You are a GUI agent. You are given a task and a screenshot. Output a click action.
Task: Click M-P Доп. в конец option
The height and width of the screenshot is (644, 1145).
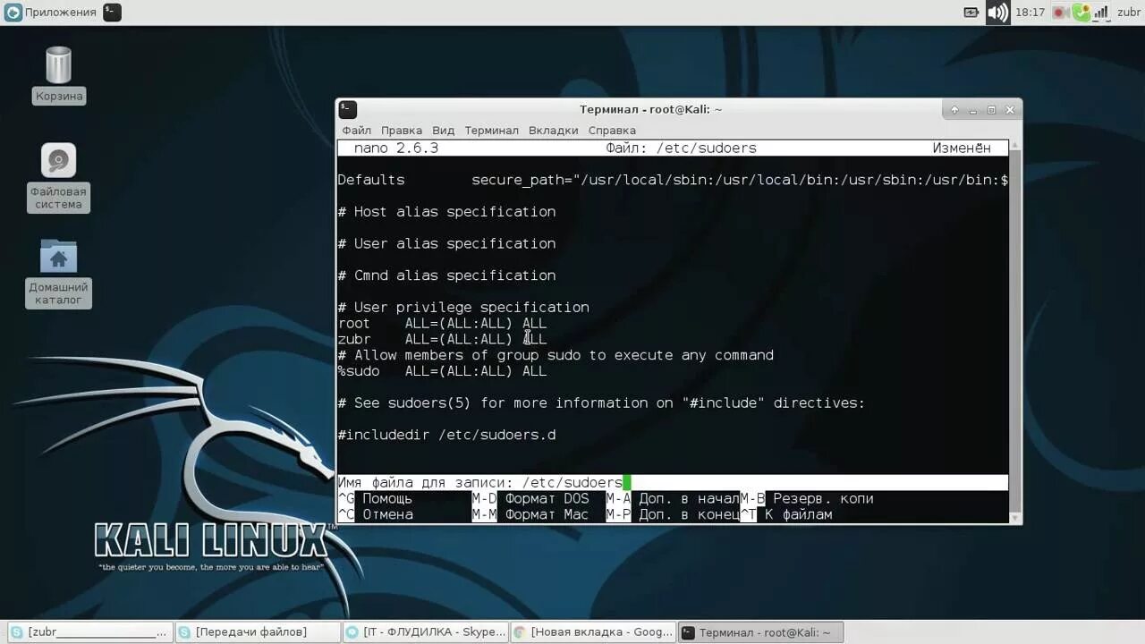coord(673,515)
